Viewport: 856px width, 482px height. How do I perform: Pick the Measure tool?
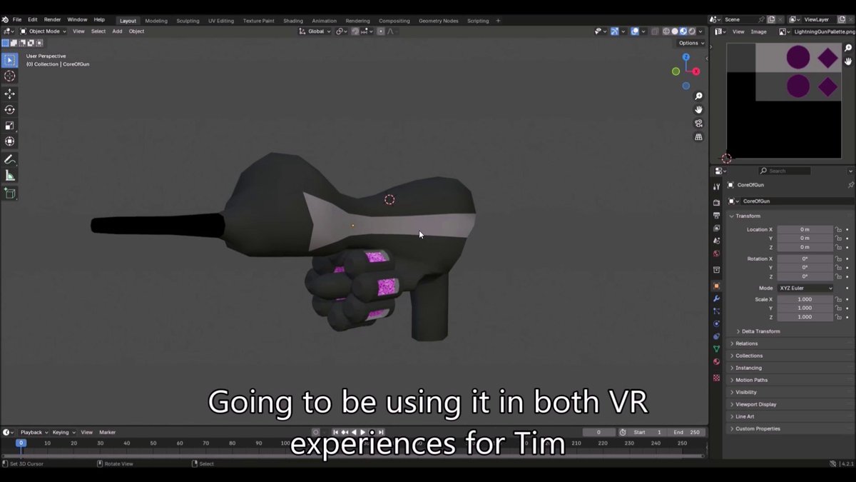tap(10, 175)
